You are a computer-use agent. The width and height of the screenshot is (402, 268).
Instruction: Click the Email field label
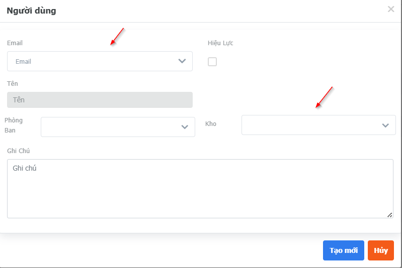(15, 43)
